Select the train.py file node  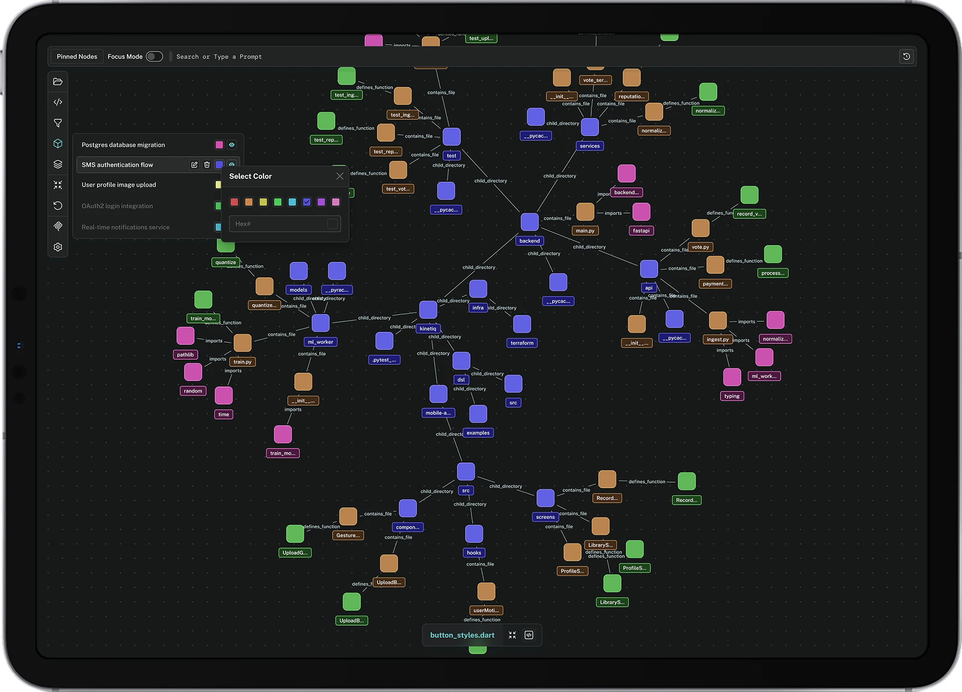(x=242, y=343)
